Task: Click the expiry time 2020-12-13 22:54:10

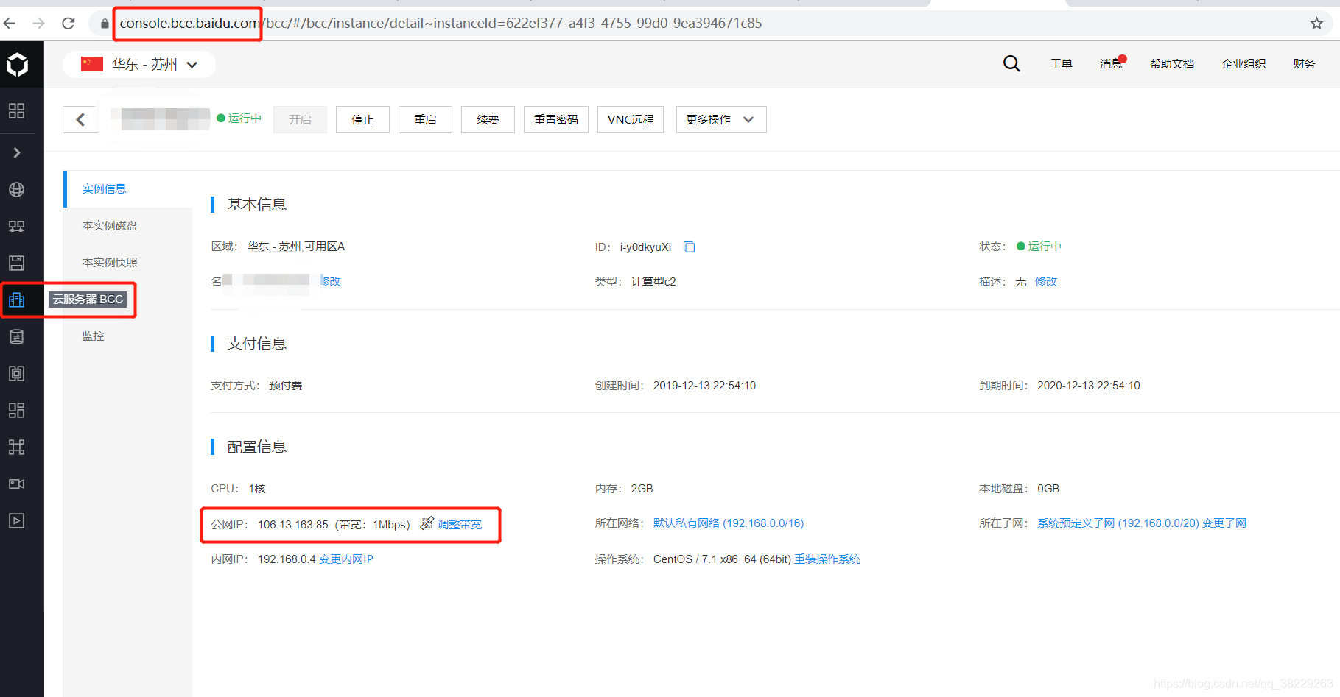Action: click(x=1088, y=386)
